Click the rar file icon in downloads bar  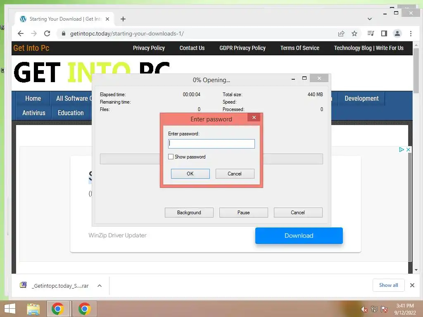(x=23, y=285)
